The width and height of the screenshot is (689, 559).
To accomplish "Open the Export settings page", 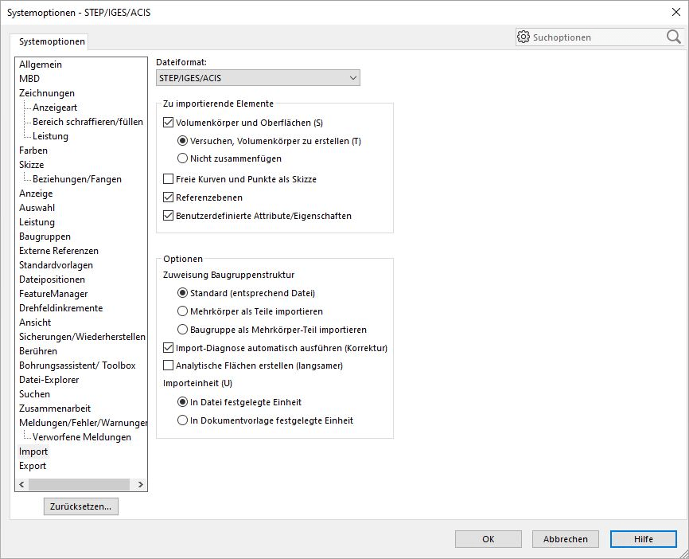I will (x=32, y=465).
